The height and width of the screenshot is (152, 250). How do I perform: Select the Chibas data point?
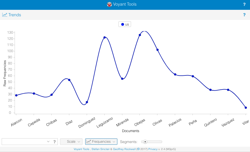[x=52, y=95]
